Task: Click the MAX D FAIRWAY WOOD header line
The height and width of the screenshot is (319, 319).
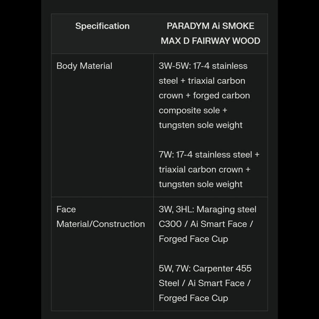Action: pos(210,41)
